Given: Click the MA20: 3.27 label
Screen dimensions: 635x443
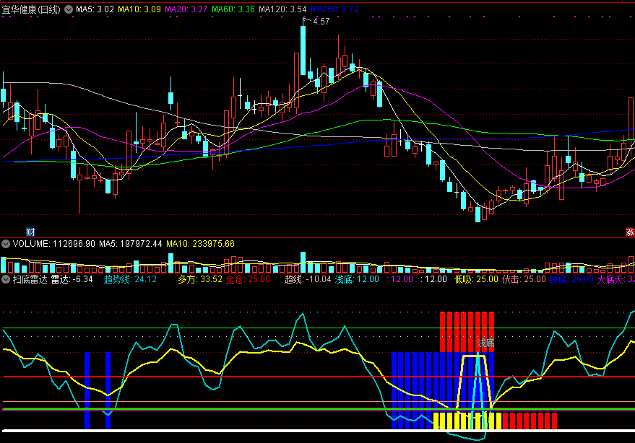Looking at the screenshot, I should pos(186,9).
